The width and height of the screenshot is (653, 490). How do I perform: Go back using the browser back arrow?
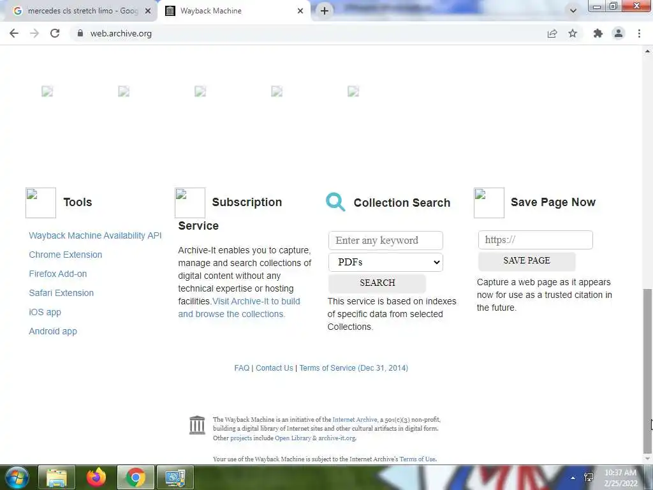(14, 33)
